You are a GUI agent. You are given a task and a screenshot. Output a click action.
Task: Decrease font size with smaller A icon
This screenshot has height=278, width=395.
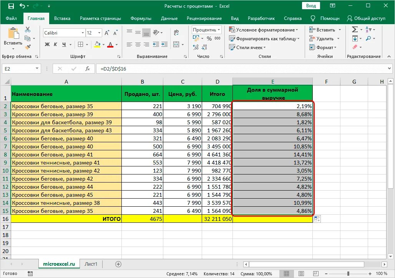pyautogui.click(x=115, y=33)
